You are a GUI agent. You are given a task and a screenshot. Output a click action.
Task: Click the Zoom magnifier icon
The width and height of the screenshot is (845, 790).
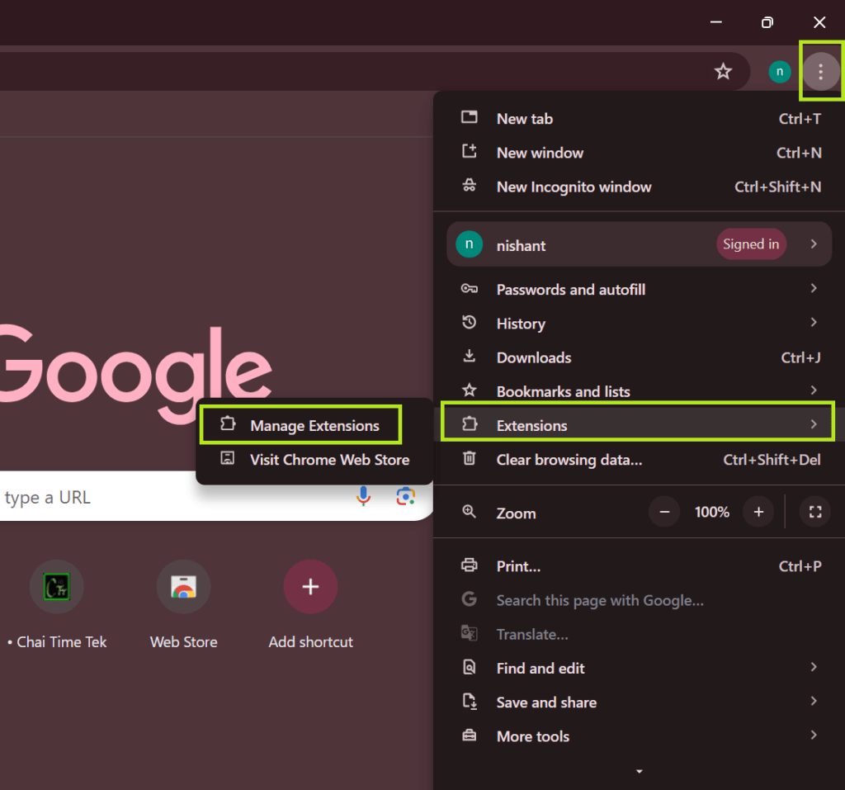(470, 512)
